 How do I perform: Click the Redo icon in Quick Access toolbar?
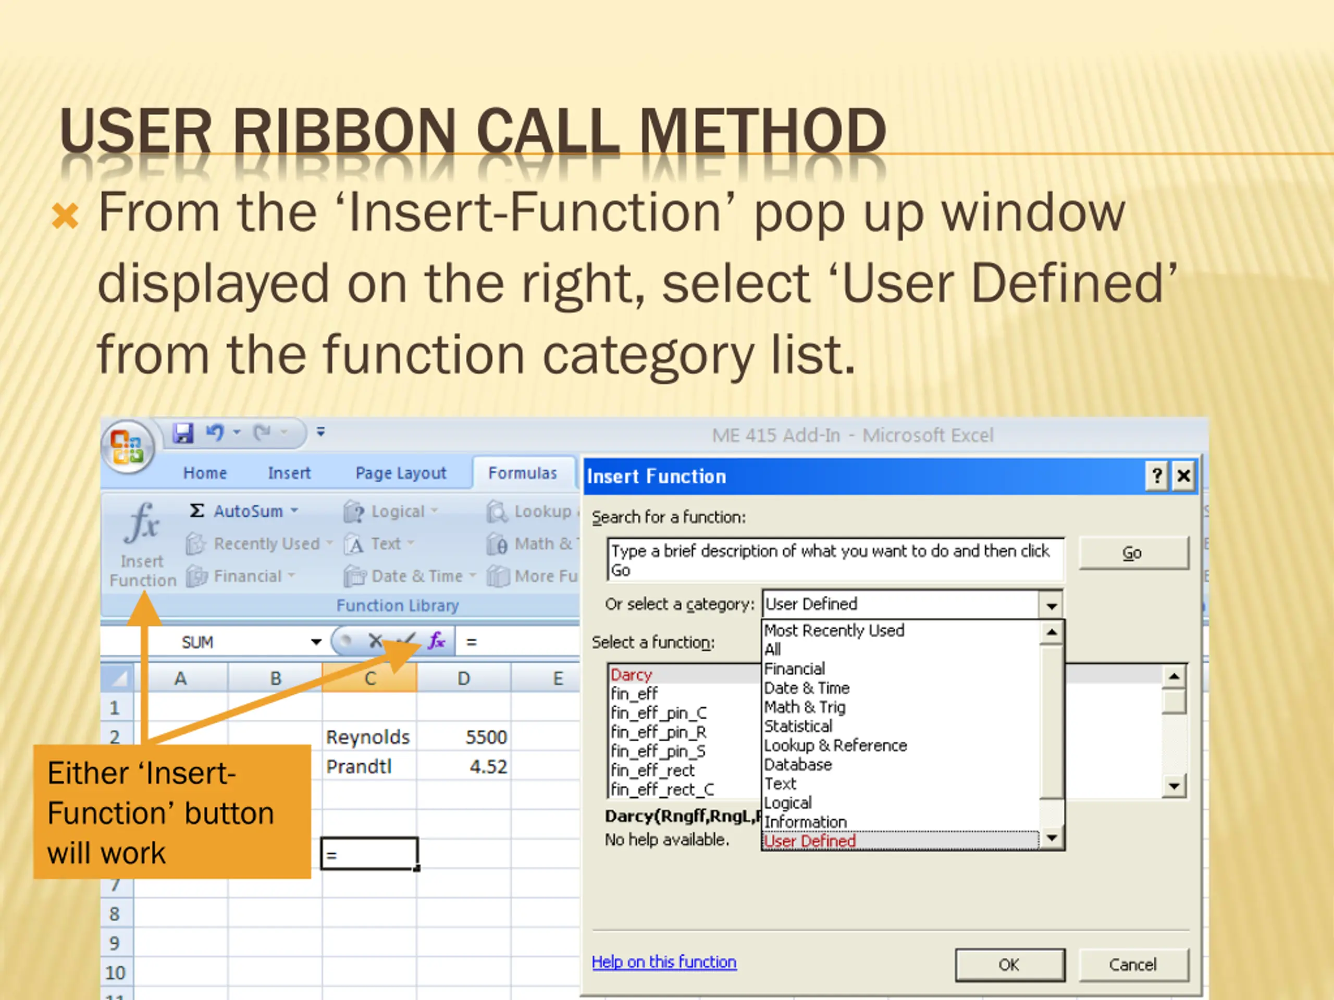coord(262,432)
